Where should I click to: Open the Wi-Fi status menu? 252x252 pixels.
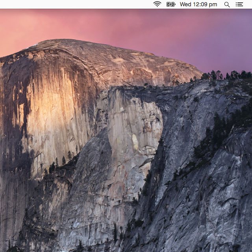coord(157,4)
